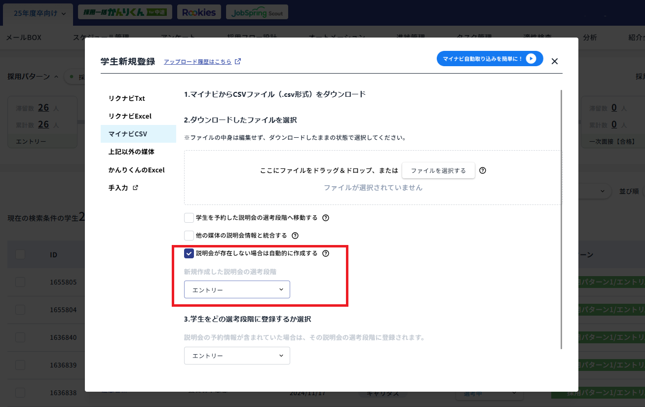Click the help icon beside 学生を予約した説明会 checkbox

(x=325, y=217)
